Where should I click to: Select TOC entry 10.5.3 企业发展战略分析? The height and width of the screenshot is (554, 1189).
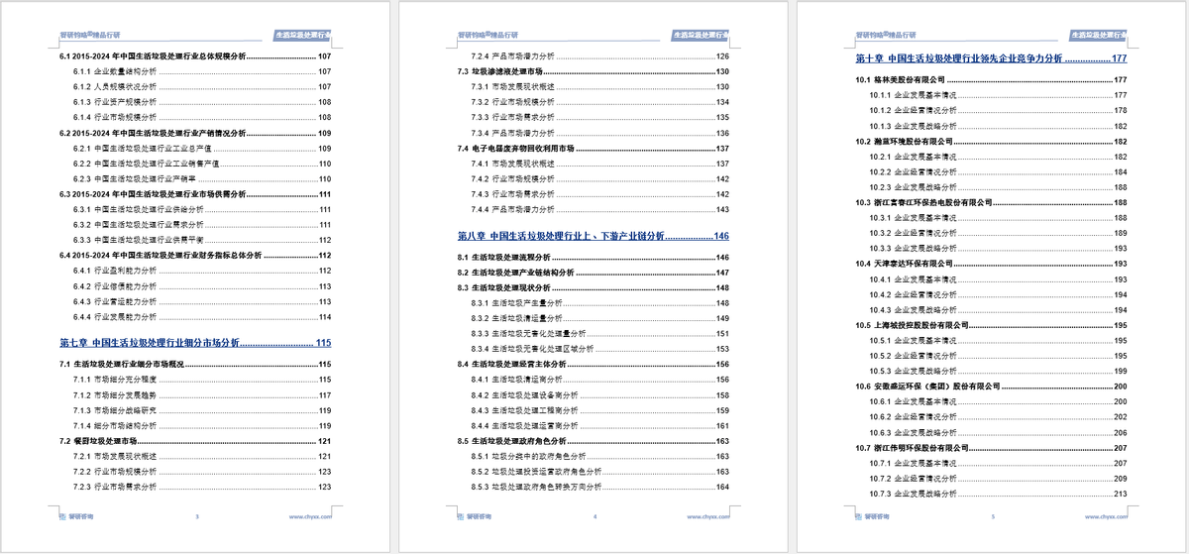pyautogui.click(x=999, y=371)
